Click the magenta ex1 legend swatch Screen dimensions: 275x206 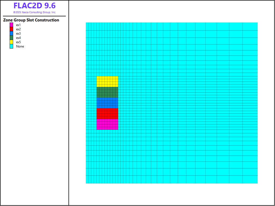tap(11, 25)
